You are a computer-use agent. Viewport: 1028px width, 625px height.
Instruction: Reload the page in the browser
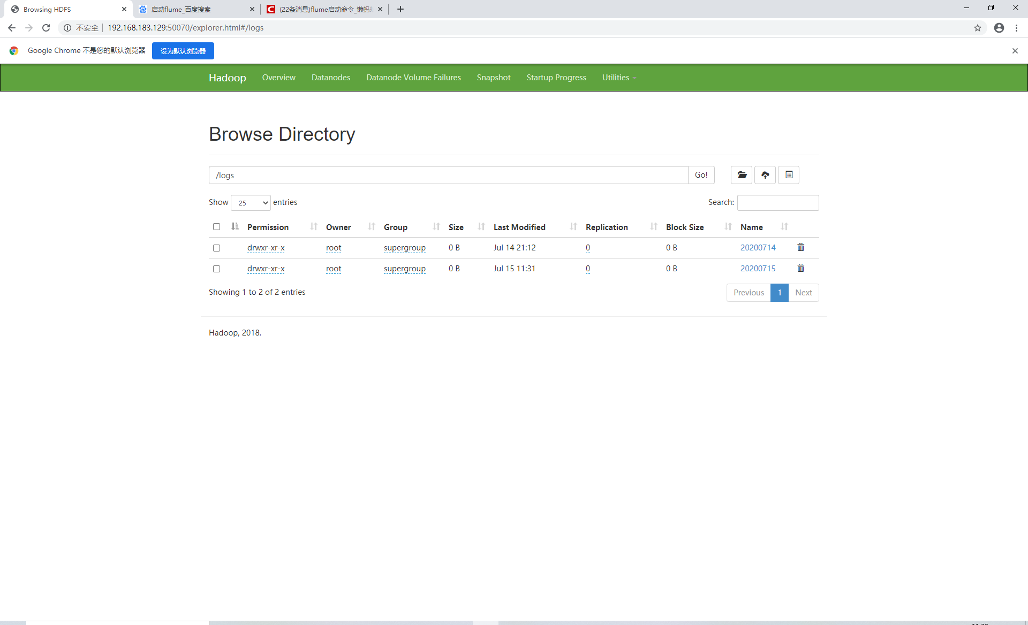pyautogui.click(x=46, y=28)
